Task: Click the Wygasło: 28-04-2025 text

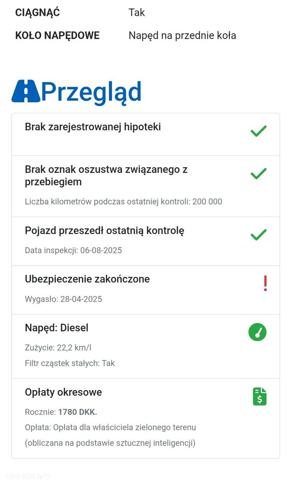Action: pyautogui.click(x=63, y=299)
